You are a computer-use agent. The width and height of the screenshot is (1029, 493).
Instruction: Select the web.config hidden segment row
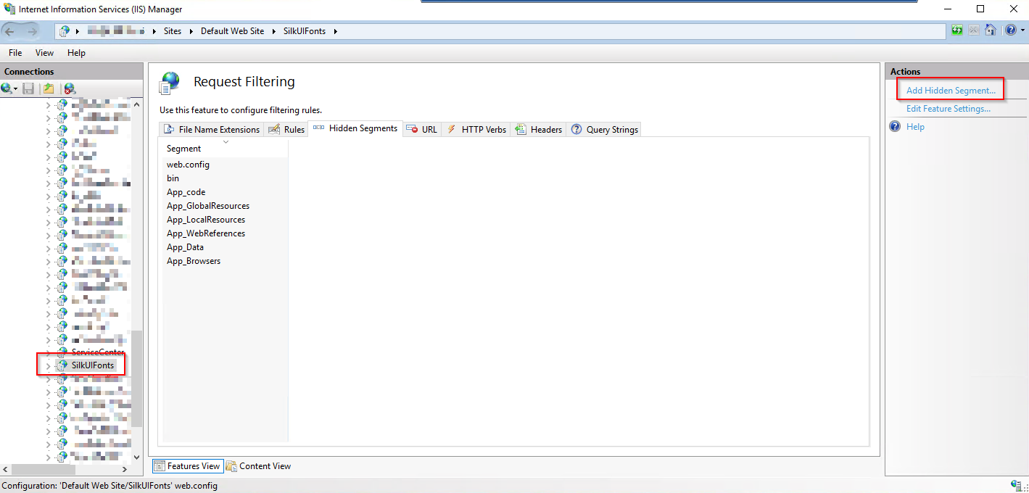[x=188, y=165]
